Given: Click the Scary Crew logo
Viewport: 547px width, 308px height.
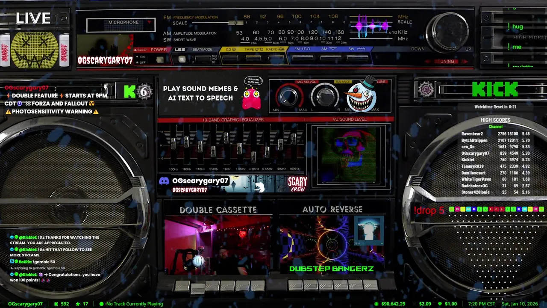Looking at the screenshot, I should pyautogui.click(x=297, y=184).
